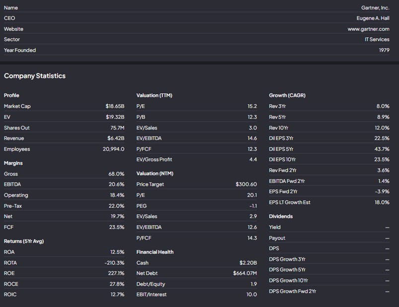Select the TTM P/E value 15.2
The image size is (399, 307).
[x=252, y=106]
